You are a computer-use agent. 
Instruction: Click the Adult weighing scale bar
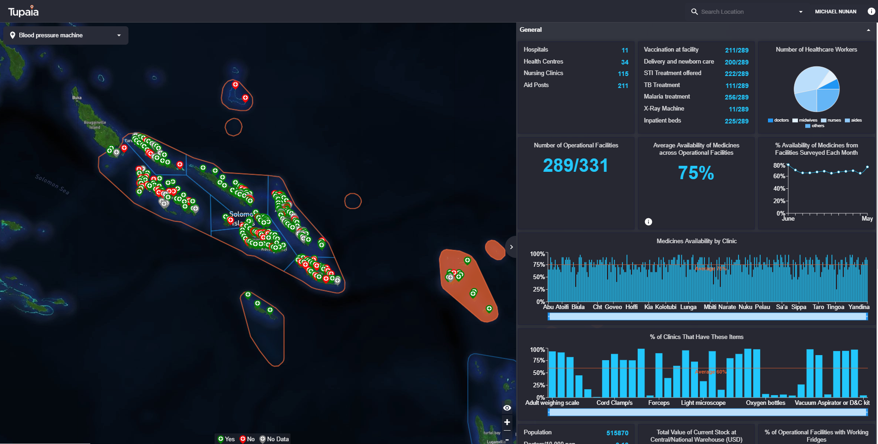click(552, 374)
